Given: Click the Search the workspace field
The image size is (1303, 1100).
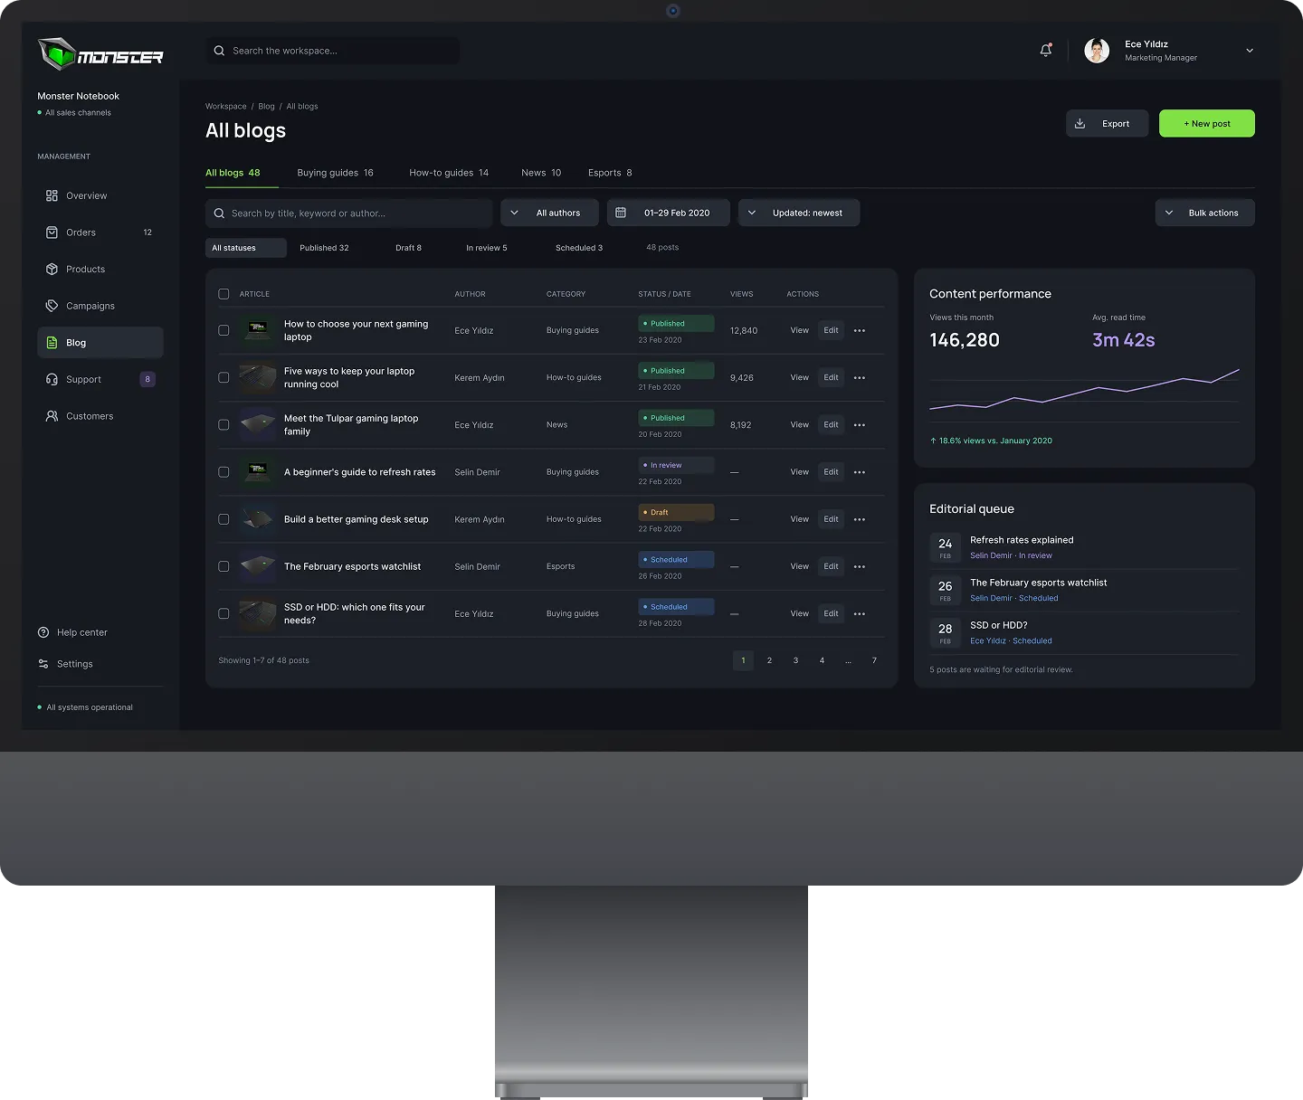Looking at the screenshot, I should coord(333,51).
